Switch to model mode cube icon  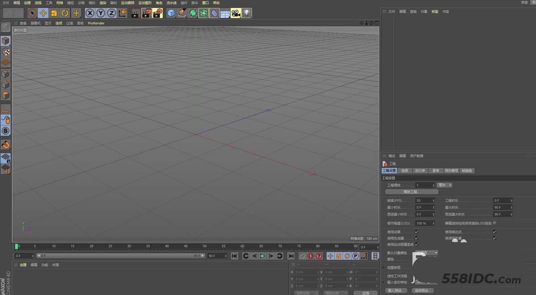tap(5, 41)
